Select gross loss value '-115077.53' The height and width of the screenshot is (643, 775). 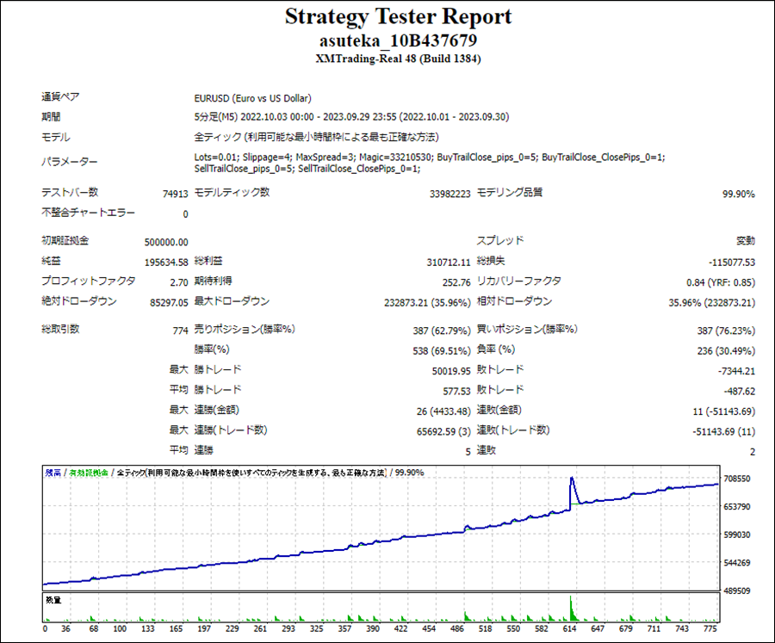click(x=731, y=263)
